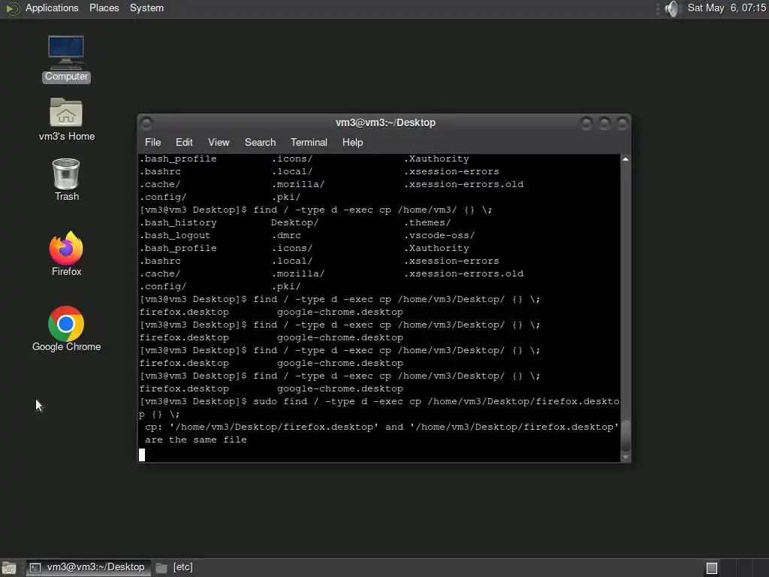Click the date and time clock
The image size is (769, 577).
click(x=727, y=8)
